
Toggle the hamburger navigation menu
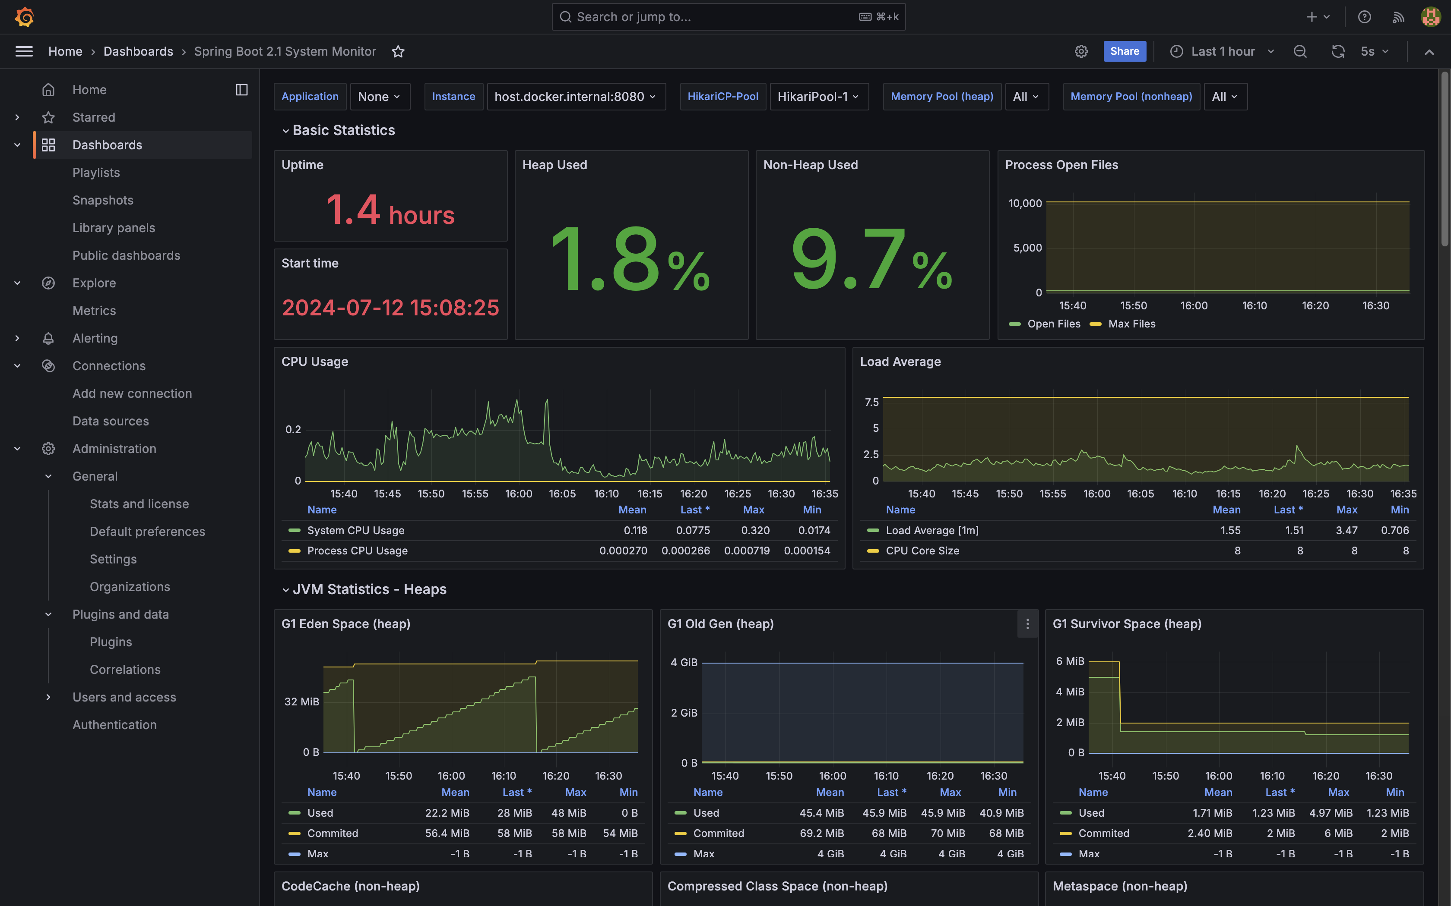click(24, 51)
